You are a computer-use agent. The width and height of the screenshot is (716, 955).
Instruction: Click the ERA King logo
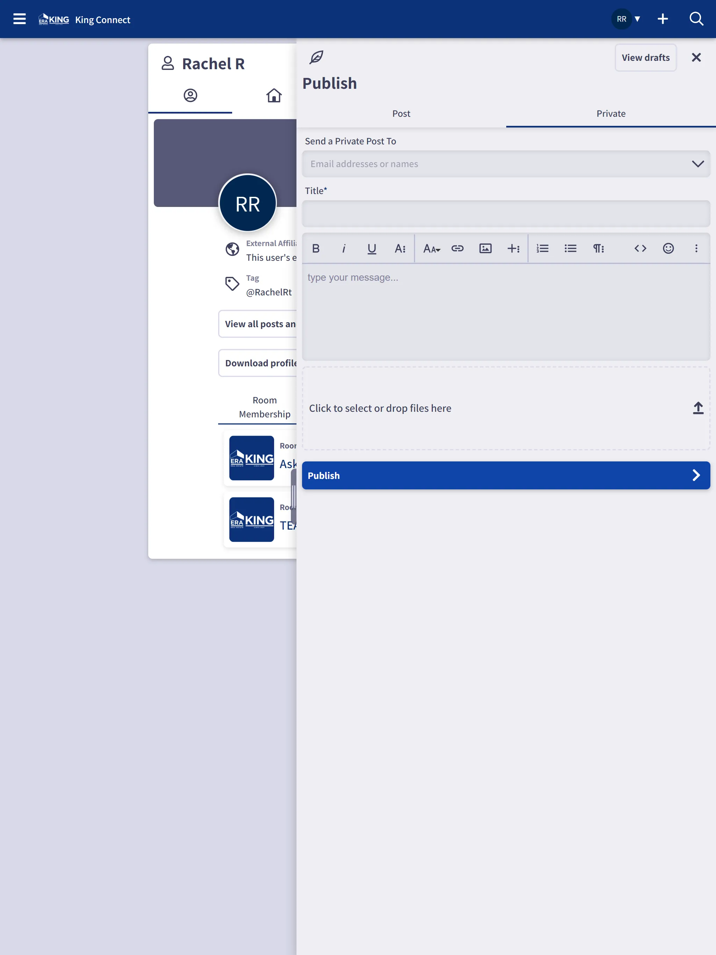coord(53,20)
